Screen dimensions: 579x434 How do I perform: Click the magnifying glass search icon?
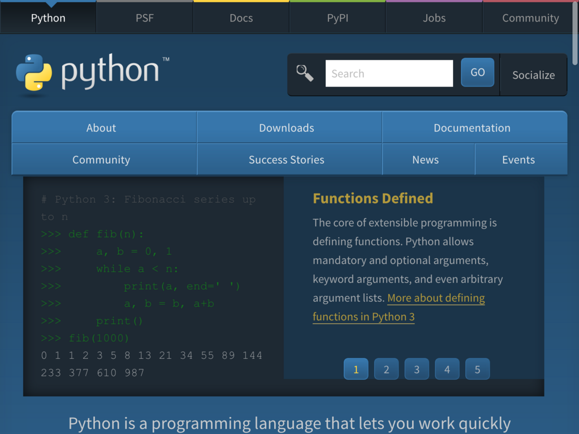click(x=305, y=72)
